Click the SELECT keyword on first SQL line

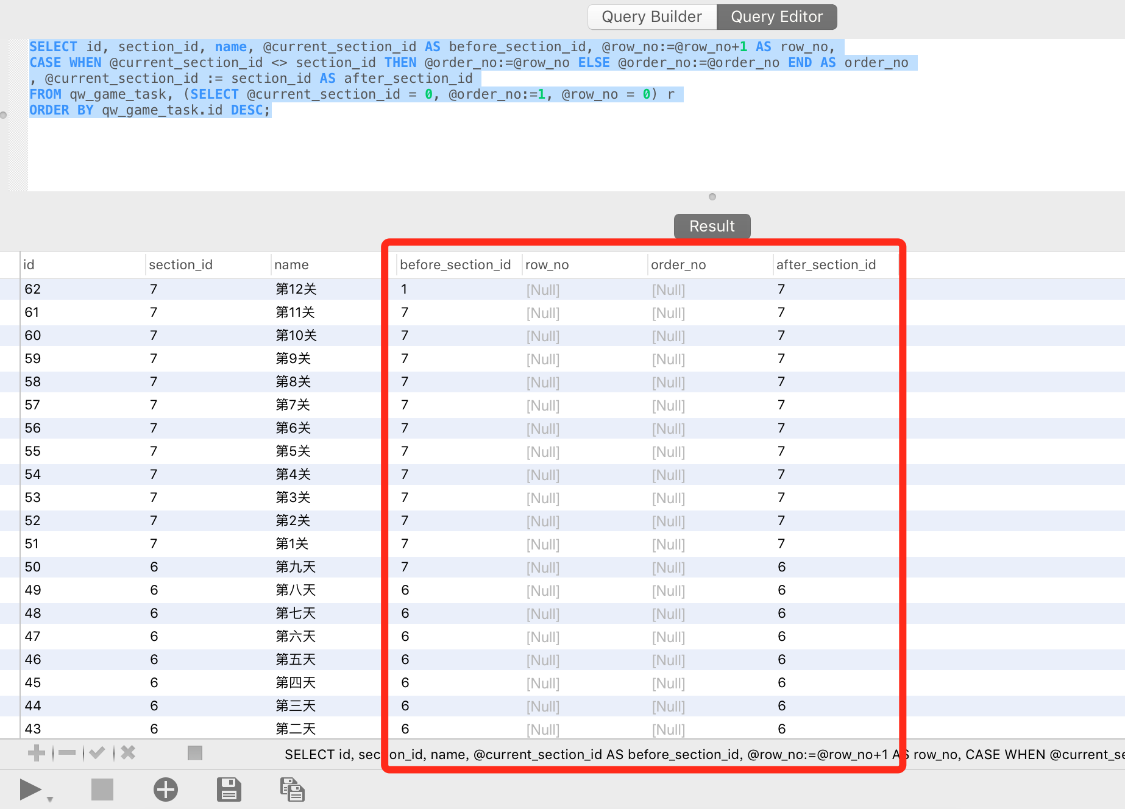pos(53,47)
